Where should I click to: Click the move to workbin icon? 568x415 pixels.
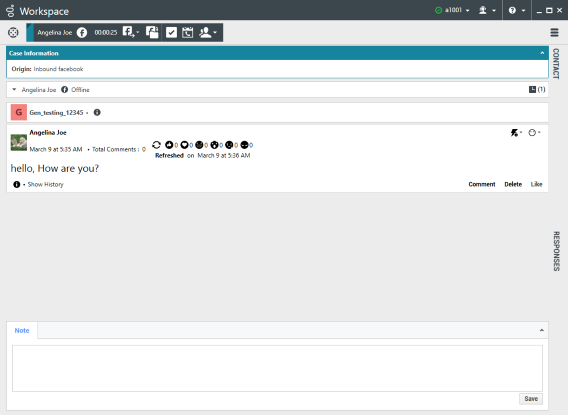152,33
